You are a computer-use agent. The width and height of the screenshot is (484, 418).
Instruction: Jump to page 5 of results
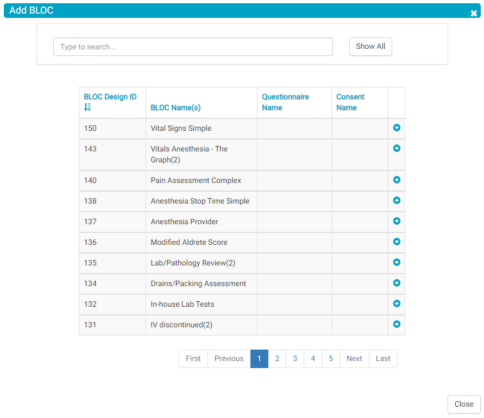click(x=331, y=359)
